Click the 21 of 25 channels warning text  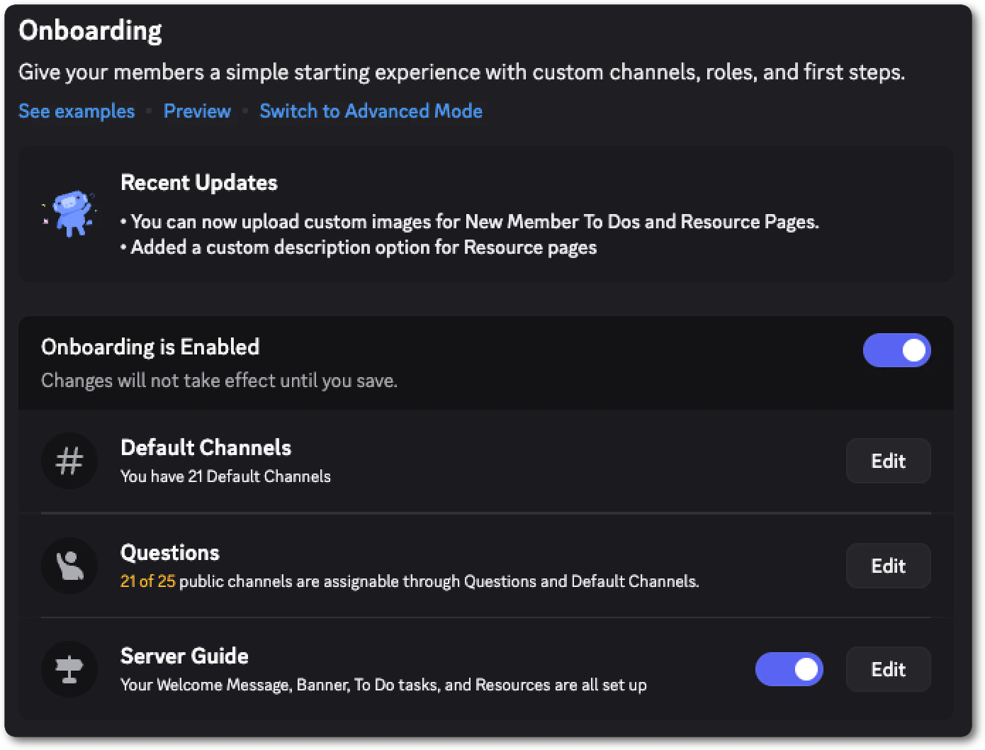pyautogui.click(x=147, y=581)
